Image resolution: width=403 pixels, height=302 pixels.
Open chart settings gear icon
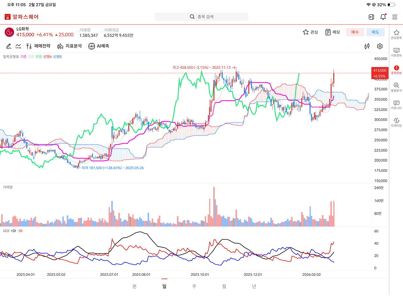click(x=380, y=46)
